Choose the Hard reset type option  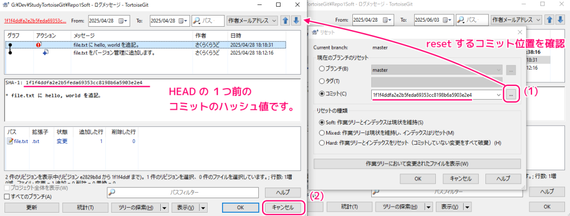[x=321, y=143]
